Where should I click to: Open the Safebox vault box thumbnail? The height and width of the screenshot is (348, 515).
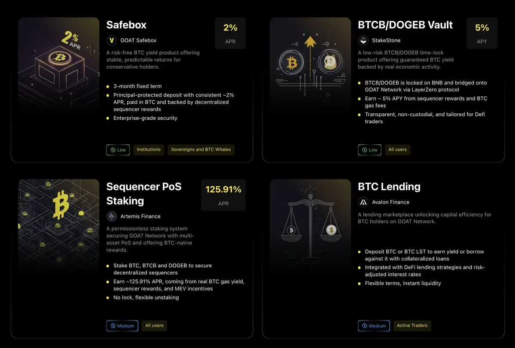59,64
